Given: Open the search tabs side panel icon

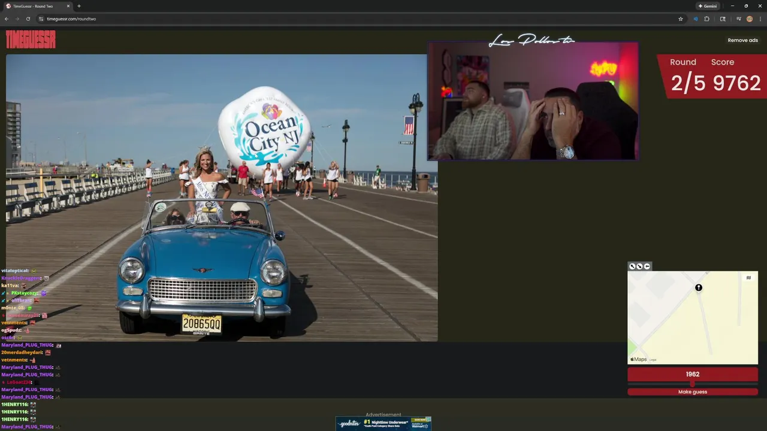Looking at the screenshot, I should click(723, 19).
